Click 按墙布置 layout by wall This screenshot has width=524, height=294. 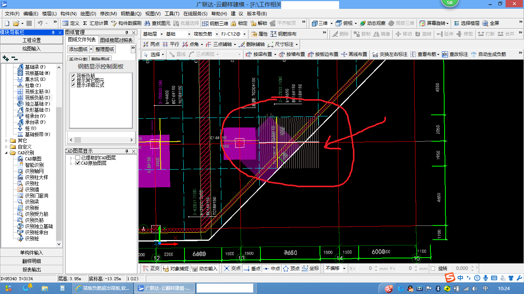point(292,54)
